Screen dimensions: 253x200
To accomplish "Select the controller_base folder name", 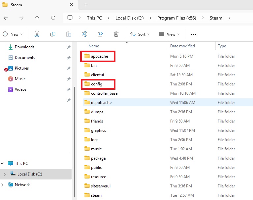I will [x=104, y=93].
